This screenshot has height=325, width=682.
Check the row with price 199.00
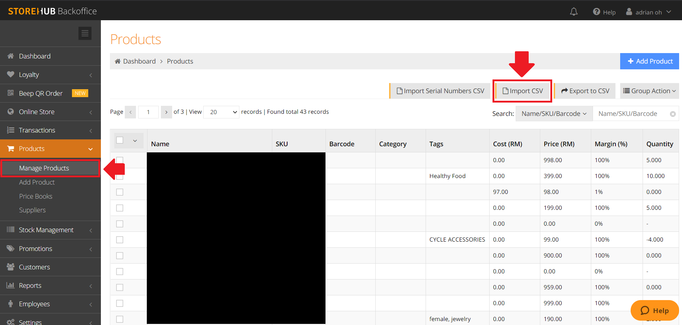(120, 208)
